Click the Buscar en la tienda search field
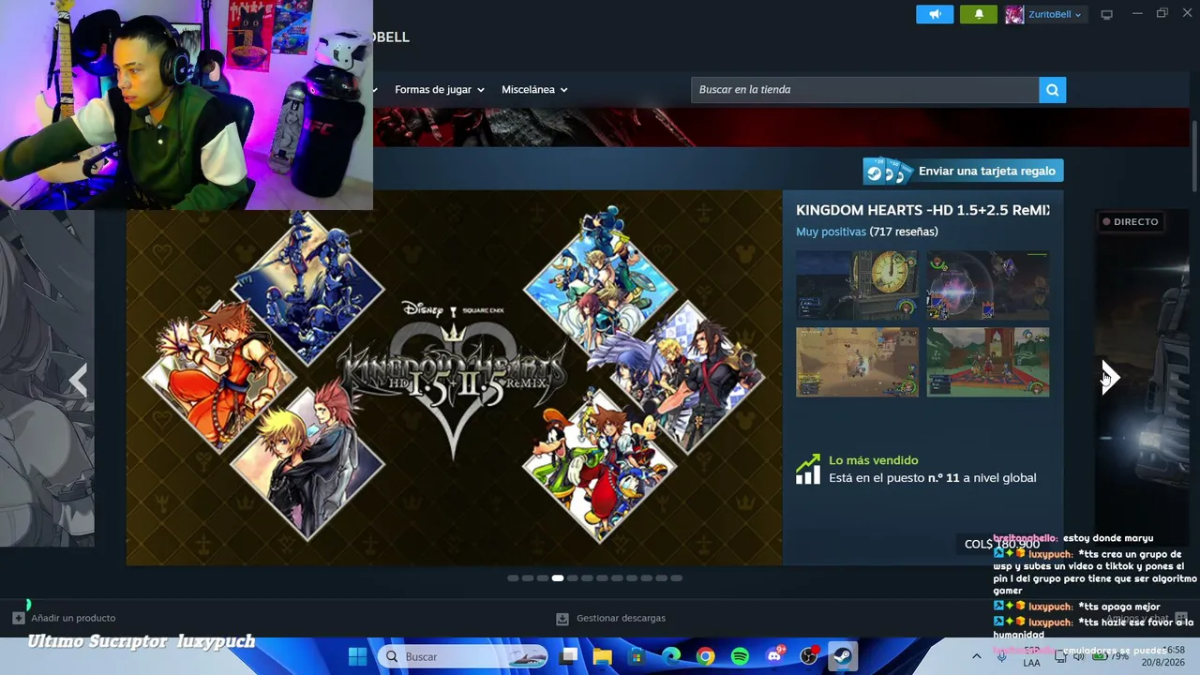 point(865,90)
